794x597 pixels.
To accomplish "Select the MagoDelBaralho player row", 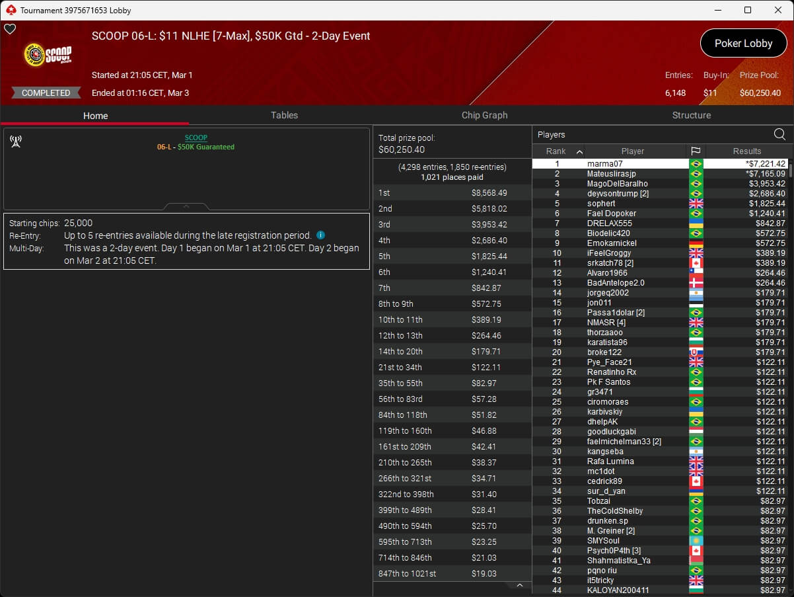I will pos(617,184).
